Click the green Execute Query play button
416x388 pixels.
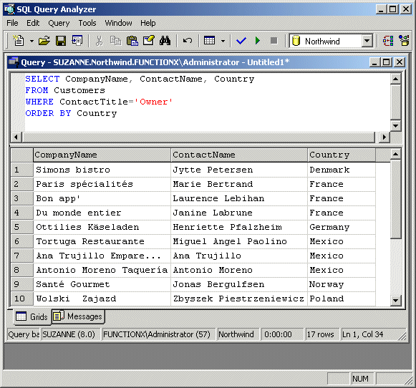click(x=257, y=41)
